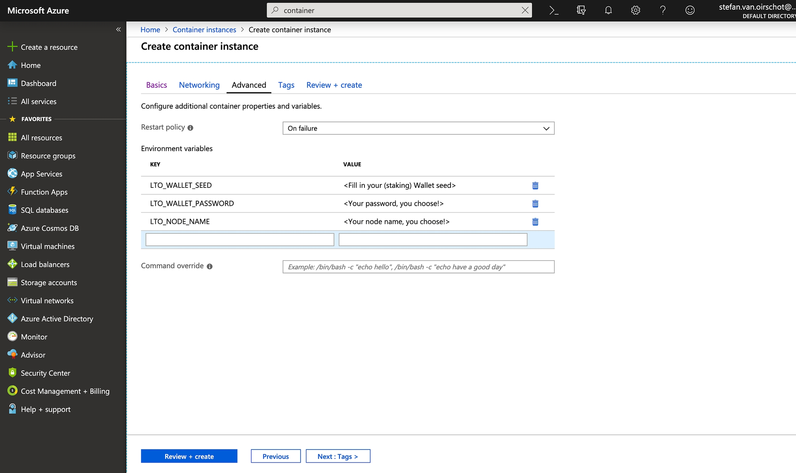
Task: Delete the LTO_WALLET_SEED variable
Action: 535,185
